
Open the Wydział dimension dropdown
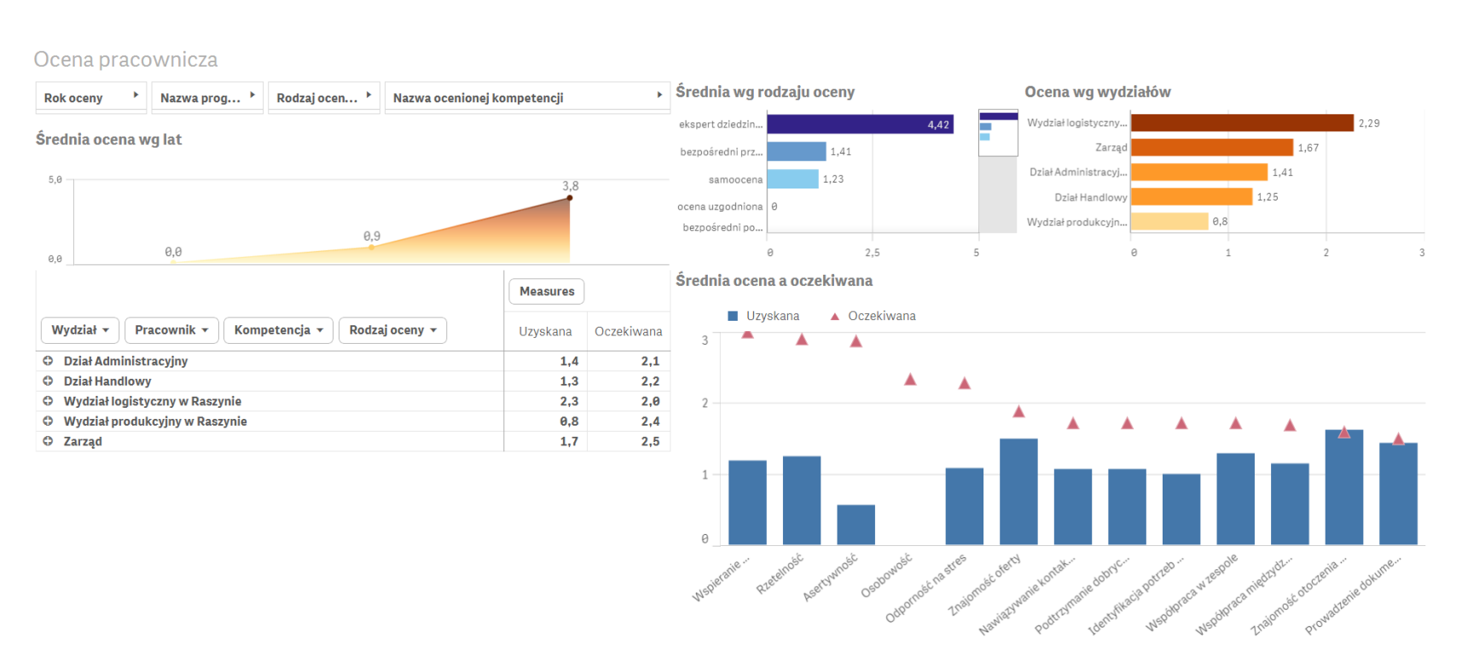(x=80, y=330)
